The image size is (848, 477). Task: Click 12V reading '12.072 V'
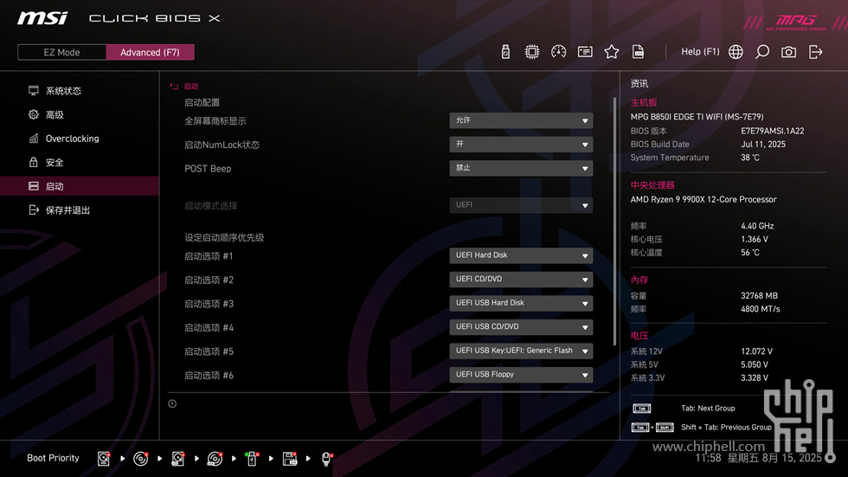(x=756, y=351)
